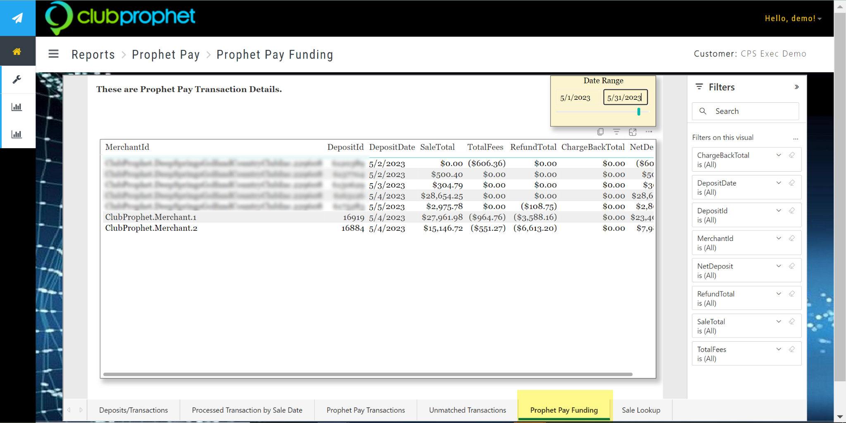Sort by DepositDate column header
The width and height of the screenshot is (846, 423).
[x=392, y=147]
